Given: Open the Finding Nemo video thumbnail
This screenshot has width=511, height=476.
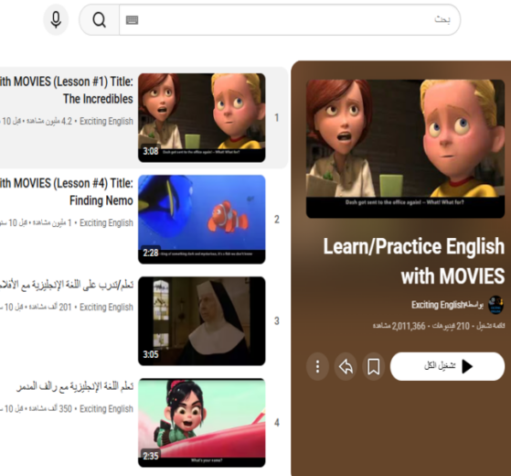Looking at the screenshot, I should 202,220.
